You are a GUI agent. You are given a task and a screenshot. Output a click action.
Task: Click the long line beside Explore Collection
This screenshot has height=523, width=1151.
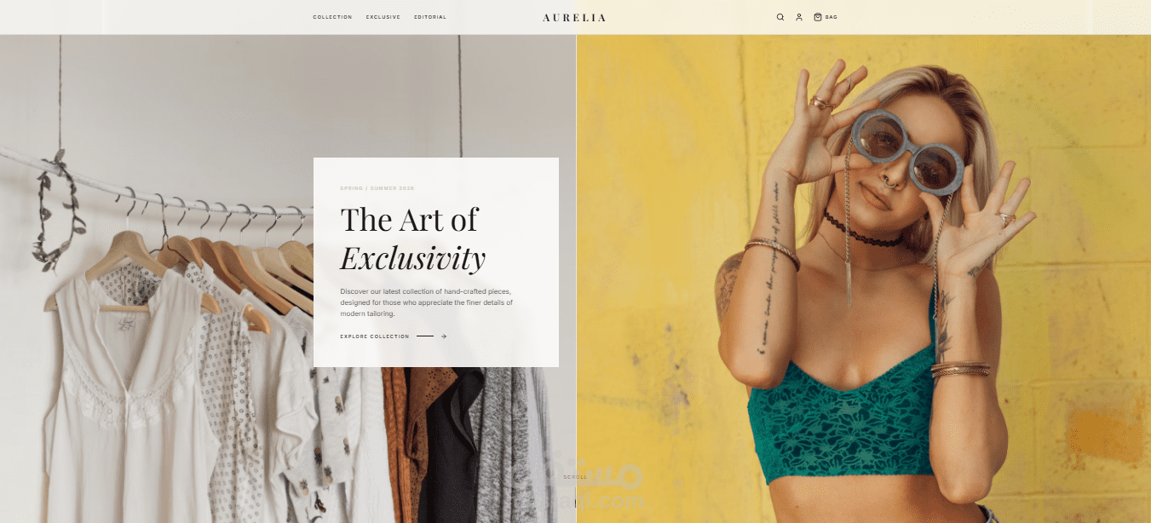(425, 336)
